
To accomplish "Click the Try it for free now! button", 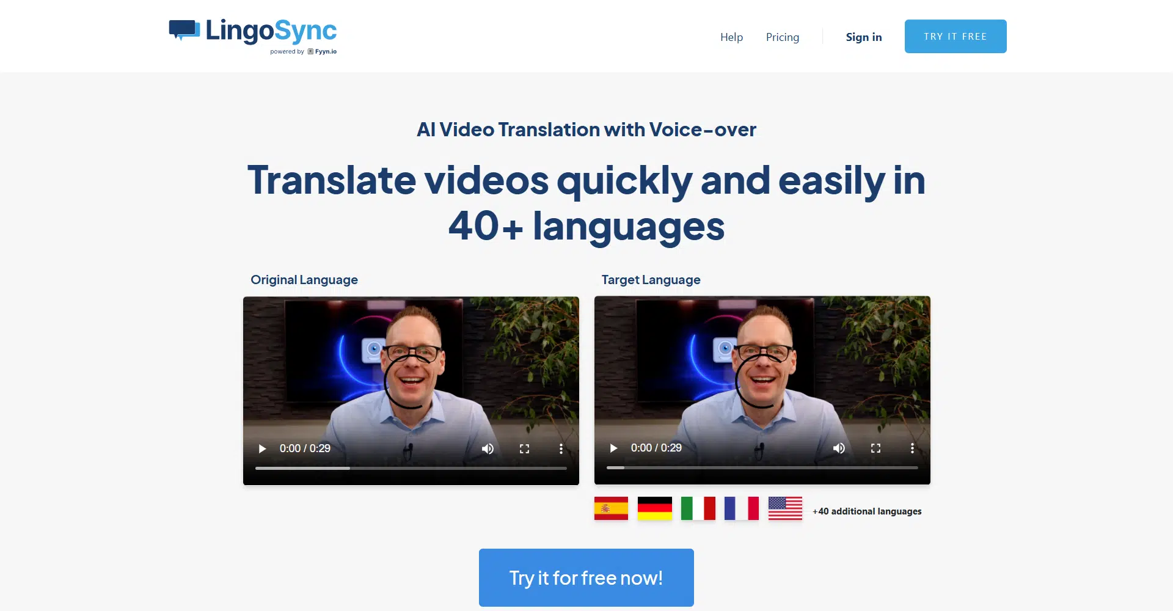I will click(586, 577).
